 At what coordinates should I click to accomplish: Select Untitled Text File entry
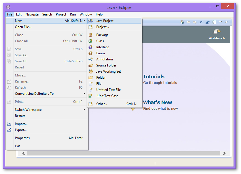tap(114, 90)
